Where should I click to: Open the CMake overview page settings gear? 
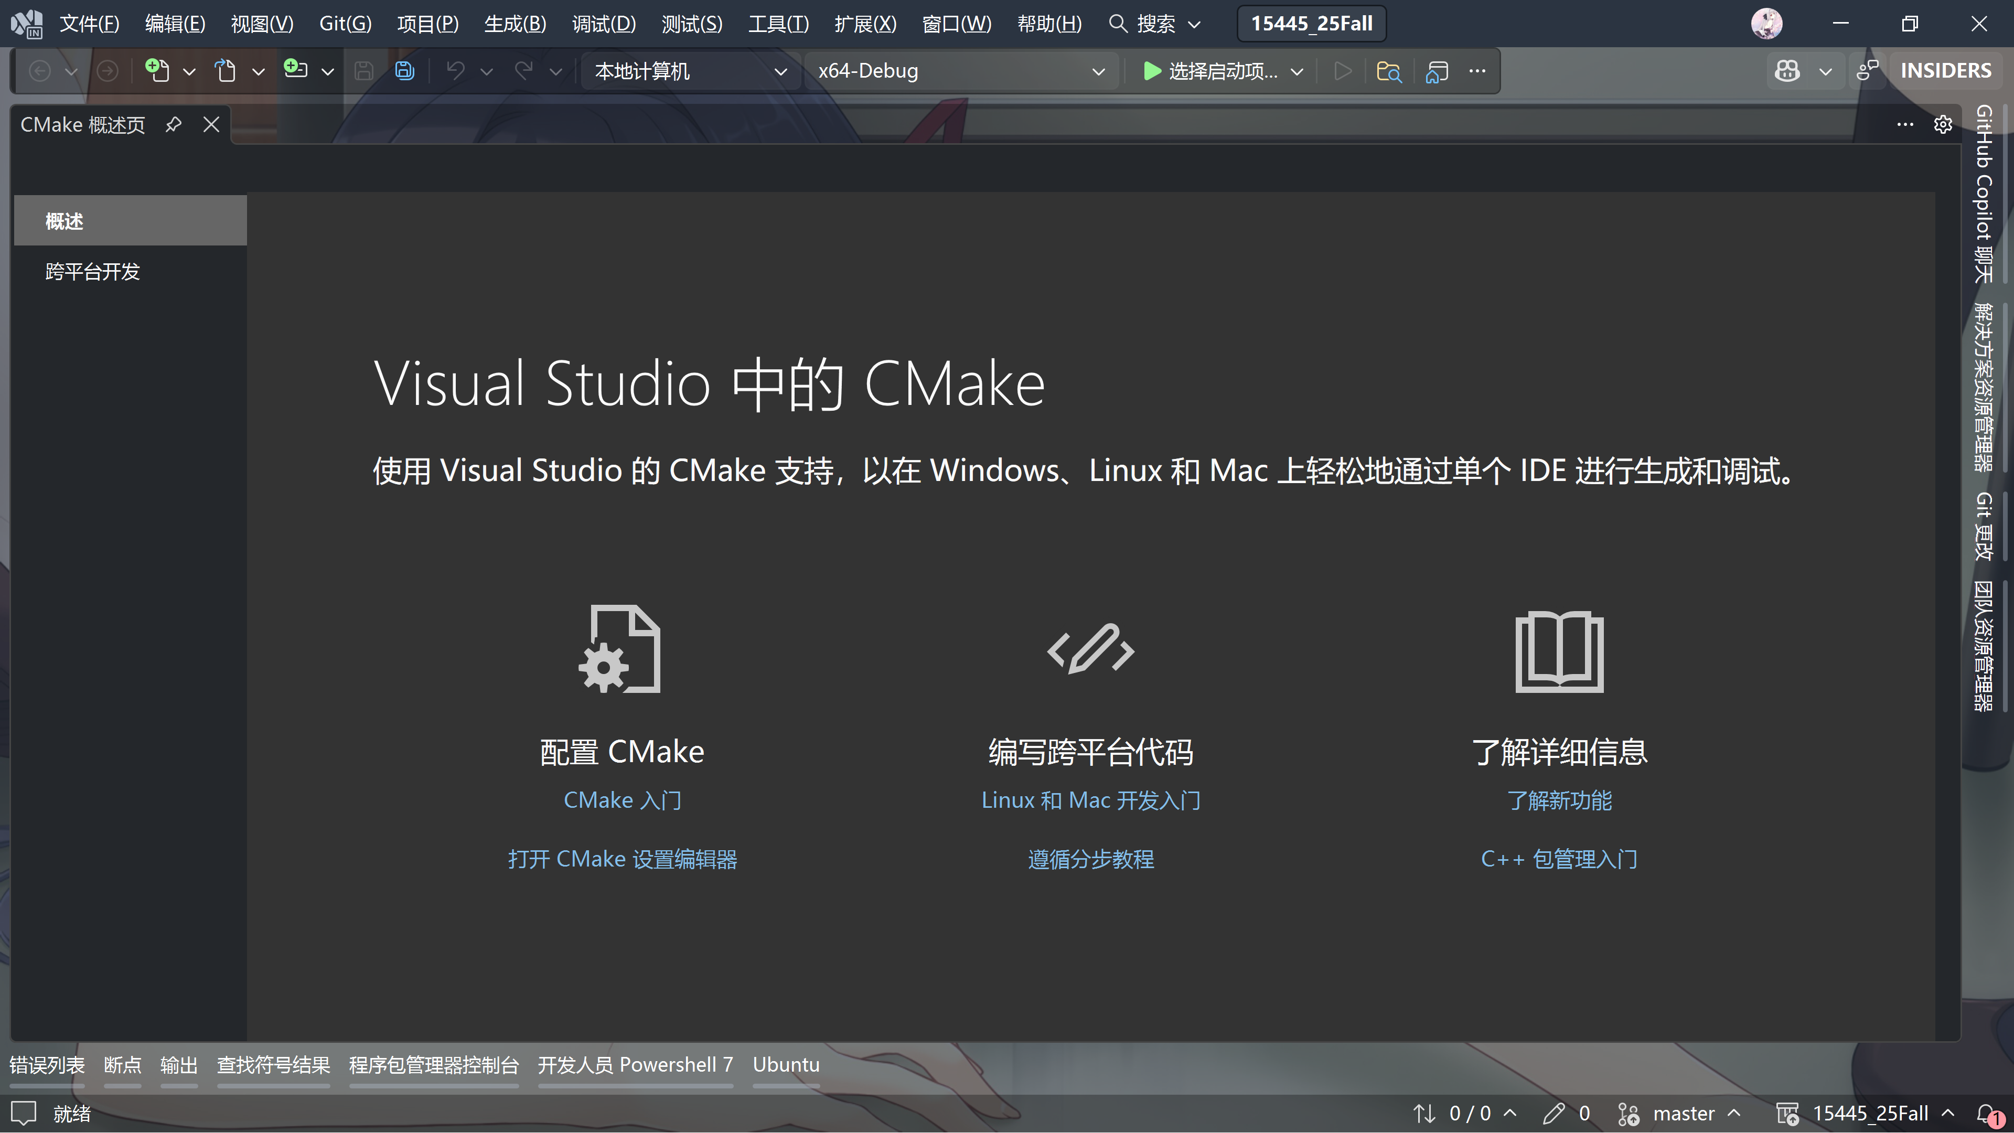[1944, 124]
